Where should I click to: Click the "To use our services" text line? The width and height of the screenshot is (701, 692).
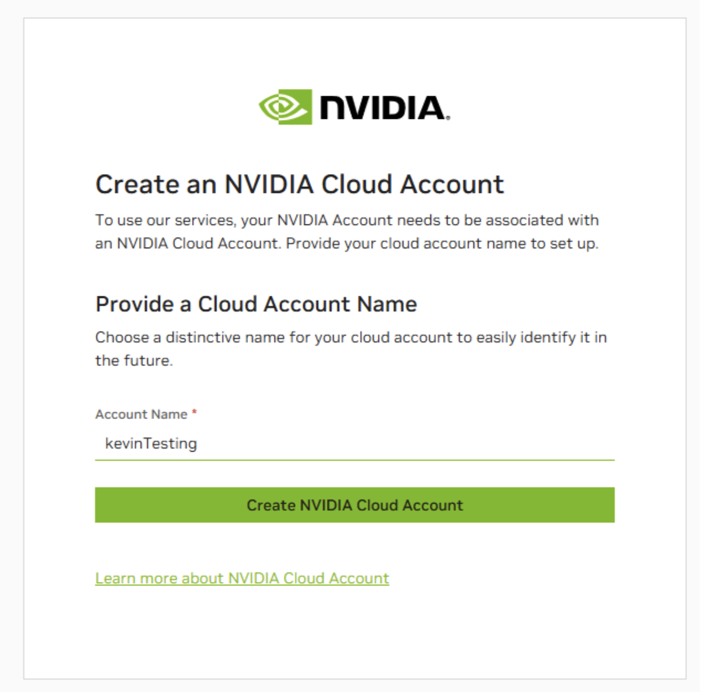click(347, 221)
